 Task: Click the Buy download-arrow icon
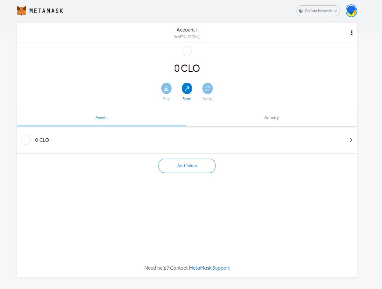(166, 88)
